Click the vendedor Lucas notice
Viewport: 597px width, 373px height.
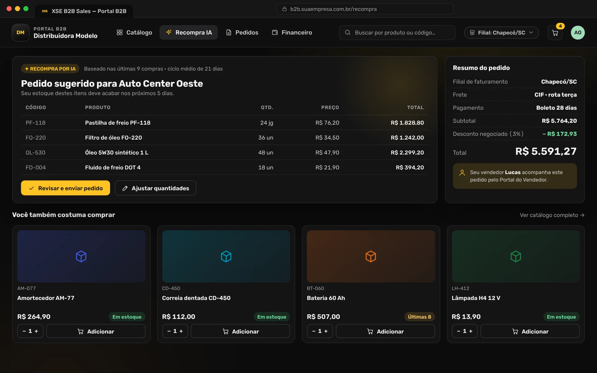[515, 176]
